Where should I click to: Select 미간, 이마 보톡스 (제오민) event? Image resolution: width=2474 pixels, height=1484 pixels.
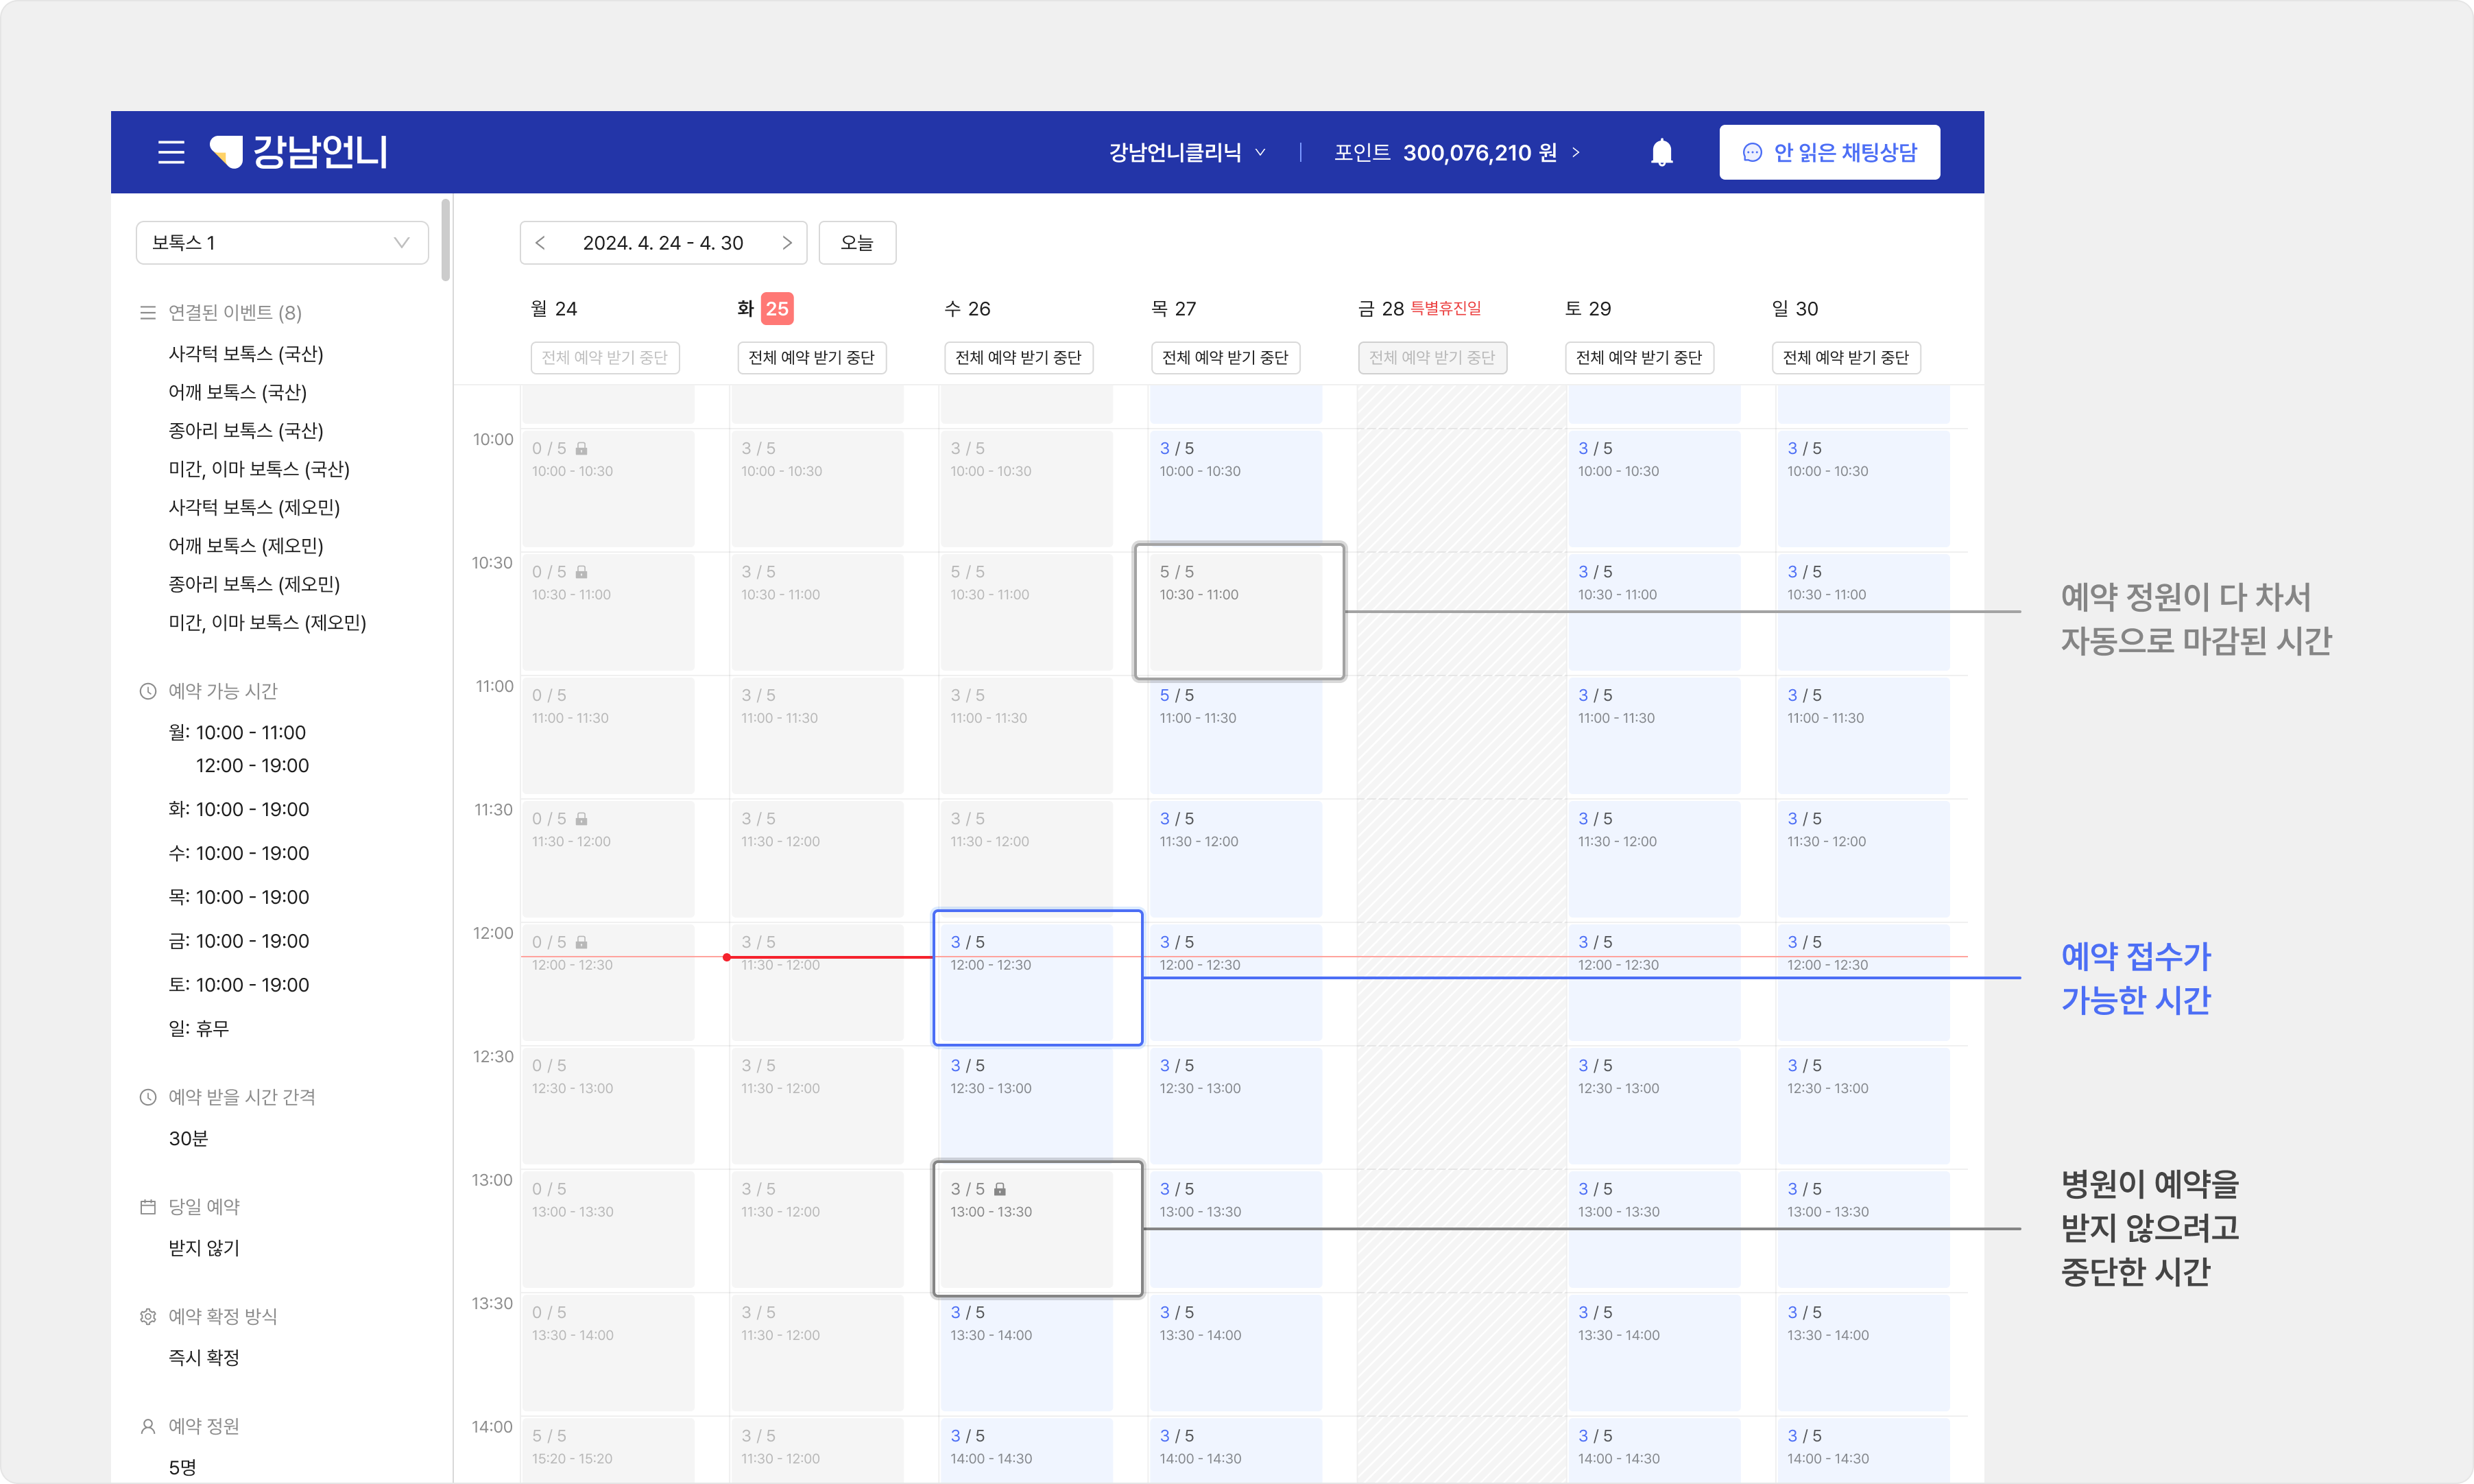tap(267, 623)
